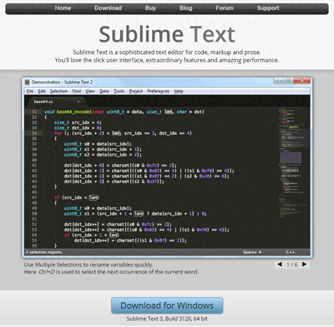
Task: Close the base64.cc tab with its x
Action: click(x=78, y=102)
